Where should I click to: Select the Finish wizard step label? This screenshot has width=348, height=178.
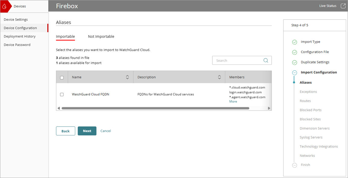coord(305,165)
